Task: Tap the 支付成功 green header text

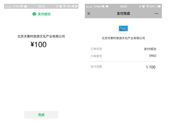Action: pyautogui.click(x=44, y=14)
